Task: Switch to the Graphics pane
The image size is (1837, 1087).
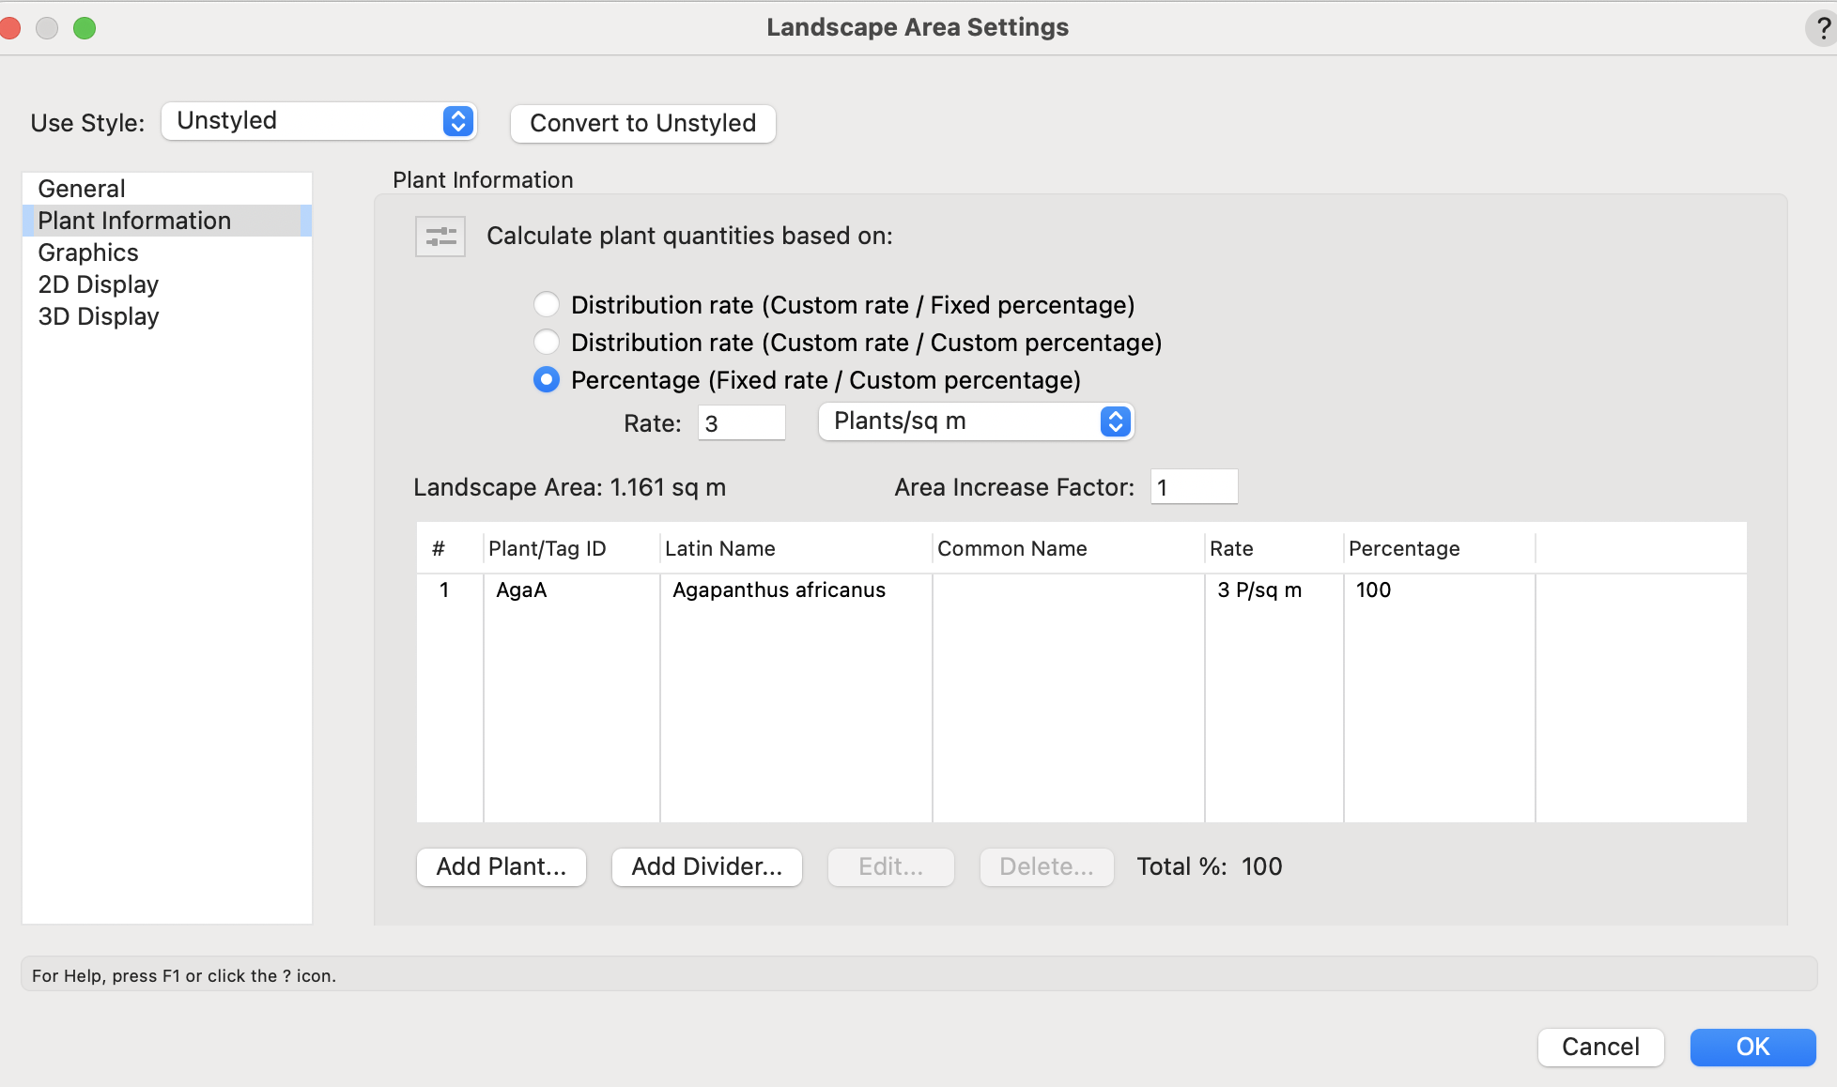Action: pos(88,253)
